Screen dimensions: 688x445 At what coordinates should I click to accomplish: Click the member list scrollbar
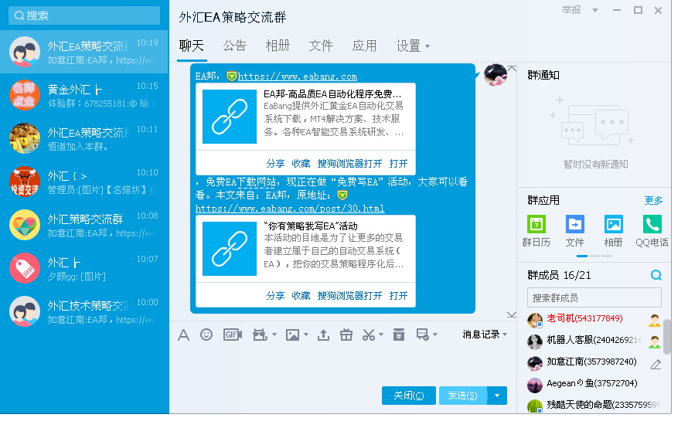click(x=667, y=336)
